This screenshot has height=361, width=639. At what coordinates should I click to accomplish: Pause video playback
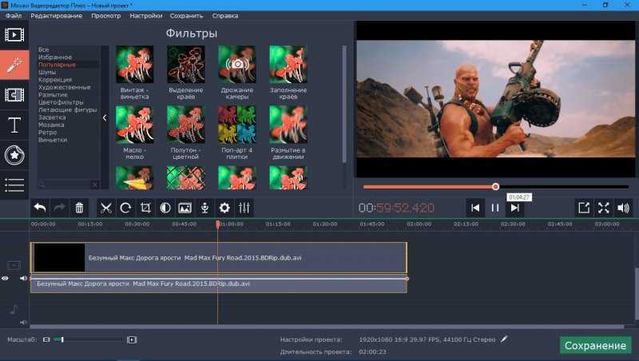coord(494,208)
